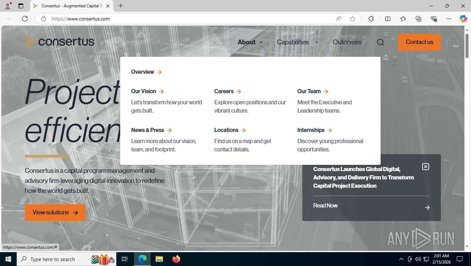
Task: Open the Internships page
Action: (x=311, y=130)
